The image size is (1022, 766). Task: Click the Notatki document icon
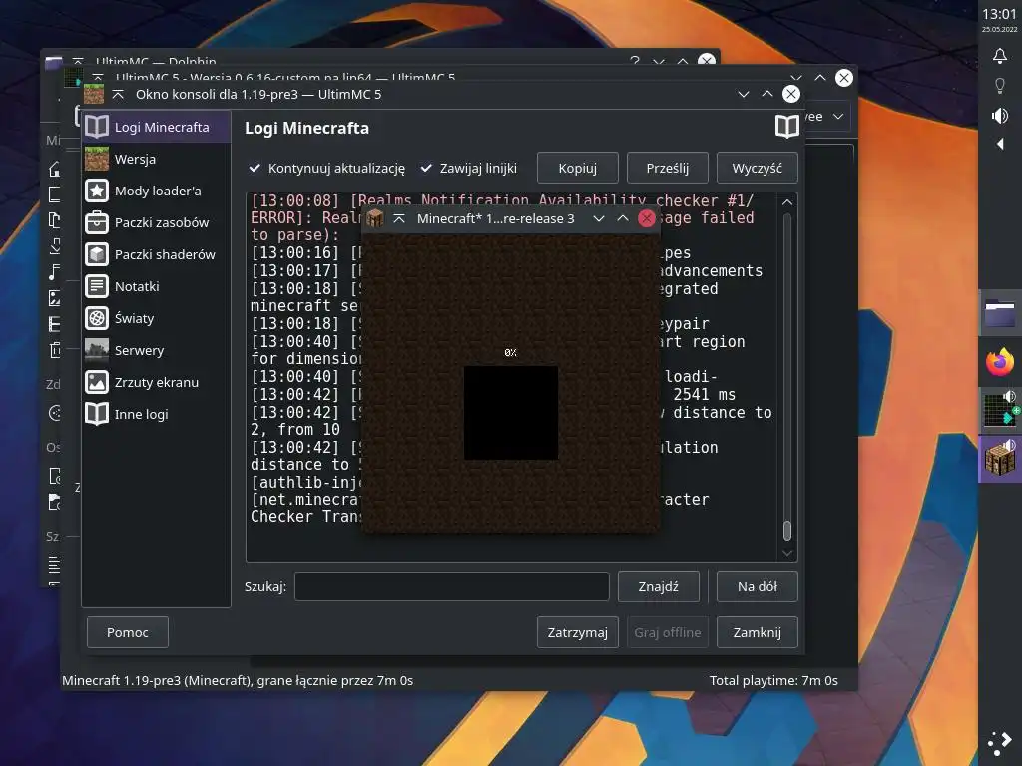[x=97, y=286]
